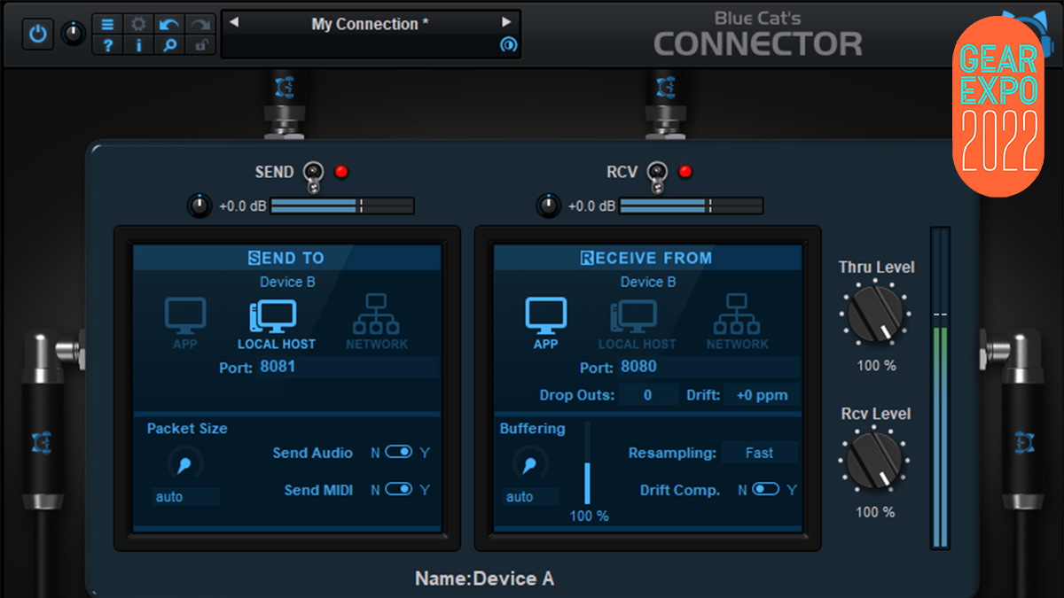Click the round preset icon under the next arrow
Image resolution: width=1064 pixels, height=598 pixels.
508,44
